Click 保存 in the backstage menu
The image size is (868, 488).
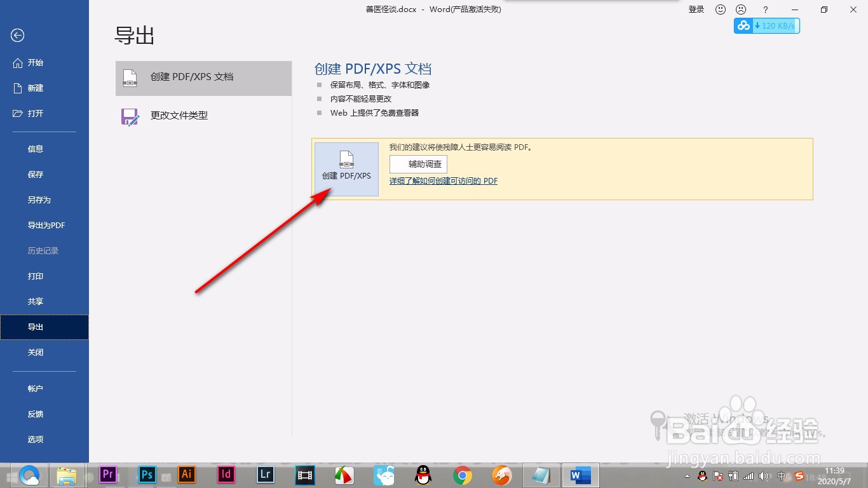(44, 175)
